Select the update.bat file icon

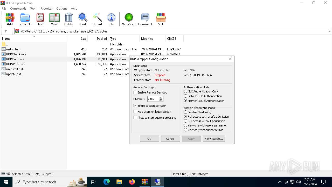click(x=4, y=74)
